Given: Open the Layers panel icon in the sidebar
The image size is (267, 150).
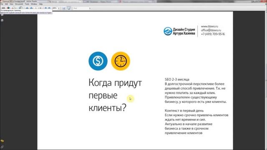Looking at the screenshot, I should point(2,20).
